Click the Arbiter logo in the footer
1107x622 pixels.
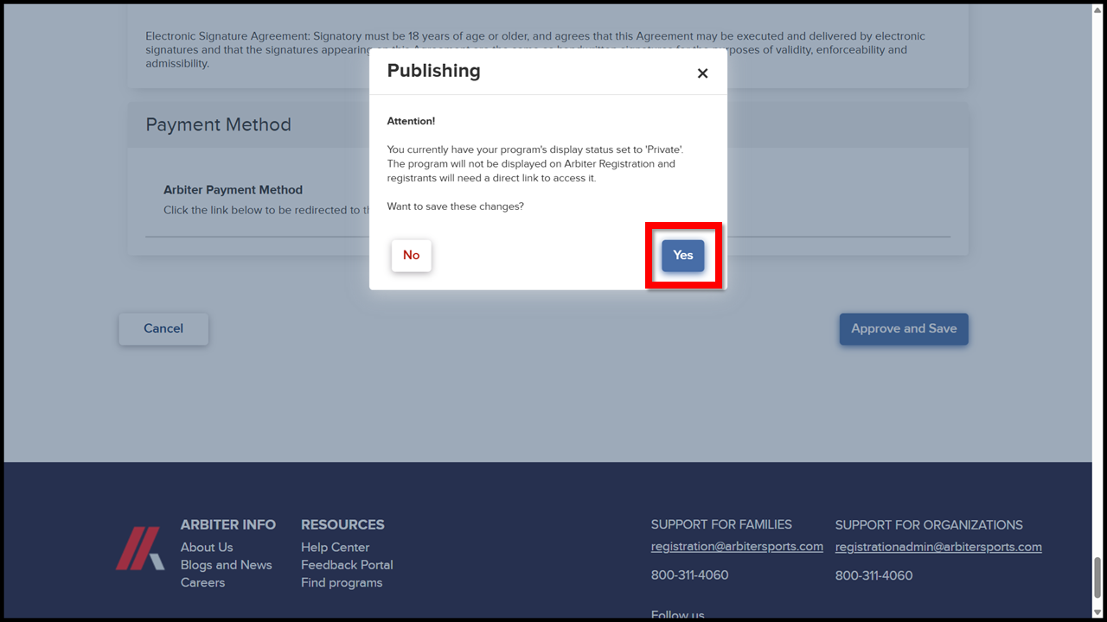(x=140, y=549)
